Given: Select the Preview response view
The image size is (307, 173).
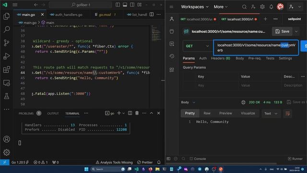Looking at the screenshot, I should [x=225, y=113].
